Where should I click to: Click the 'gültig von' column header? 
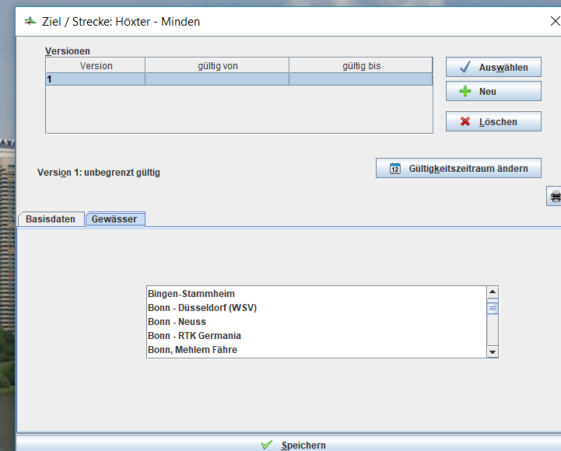217,66
